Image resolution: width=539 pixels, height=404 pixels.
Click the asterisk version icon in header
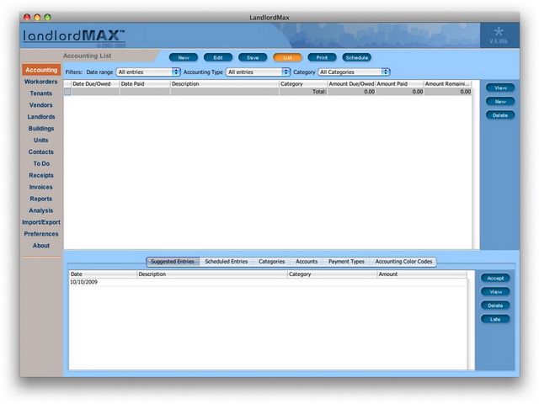coord(499,32)
